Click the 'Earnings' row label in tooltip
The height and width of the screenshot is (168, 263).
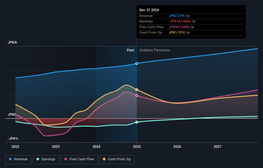(146, 21)
